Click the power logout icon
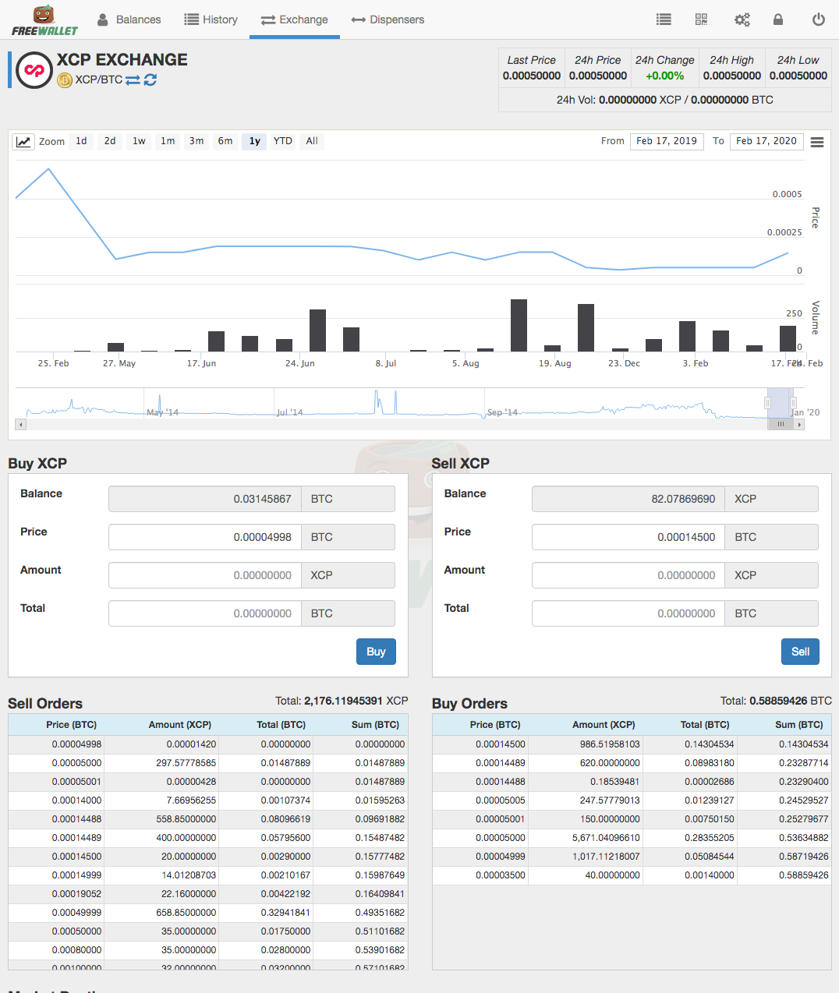The width and height of the screenshot is (839, 993). pos(818,19)
